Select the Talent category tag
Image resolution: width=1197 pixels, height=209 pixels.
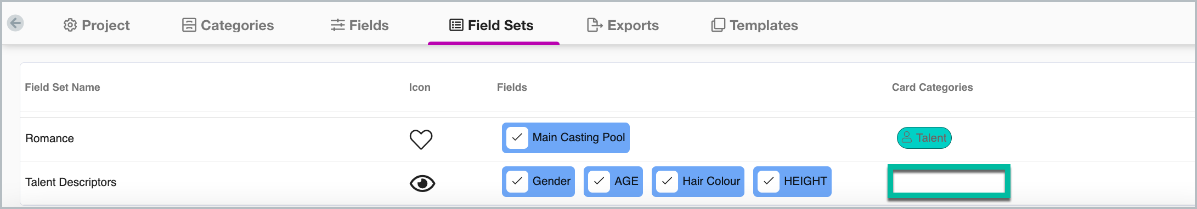click(x=924, y=138)
